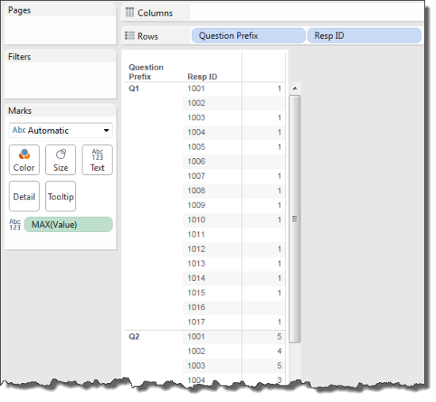This screenshot has width=436, height=402.
Task: Open the Size marks card
Action: click(x=60, y=160)
